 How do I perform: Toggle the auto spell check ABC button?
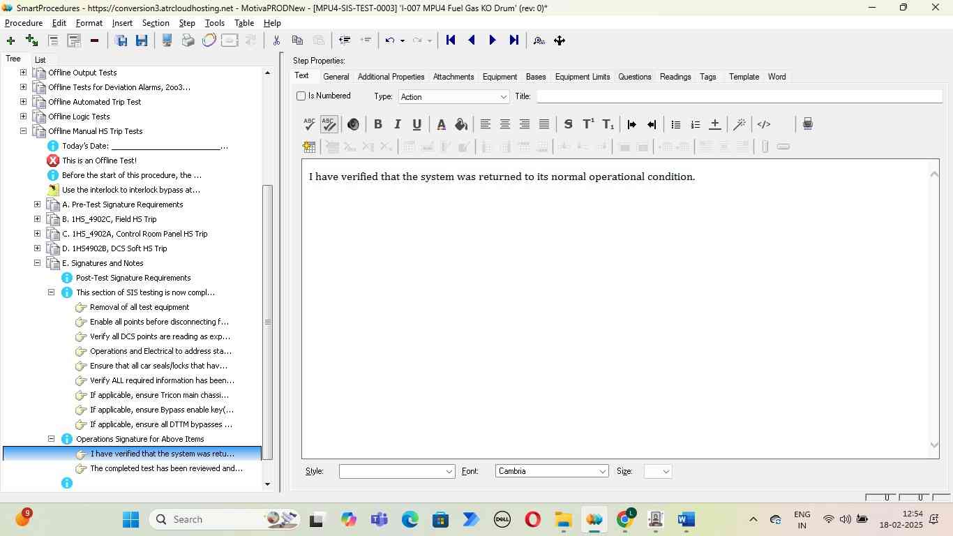(329, 124)
